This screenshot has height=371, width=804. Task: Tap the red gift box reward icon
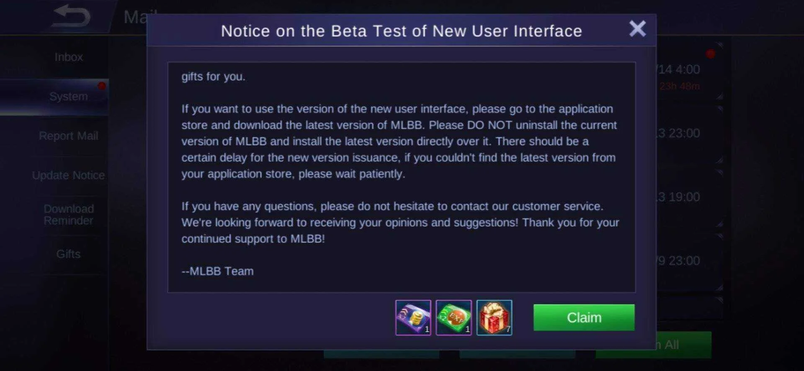coord(494,317)
